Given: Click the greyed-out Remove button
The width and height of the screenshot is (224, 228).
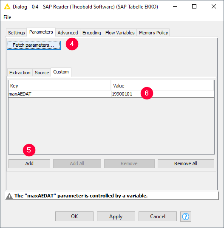Looking at the screenshot, I should (x=129, y=163).
